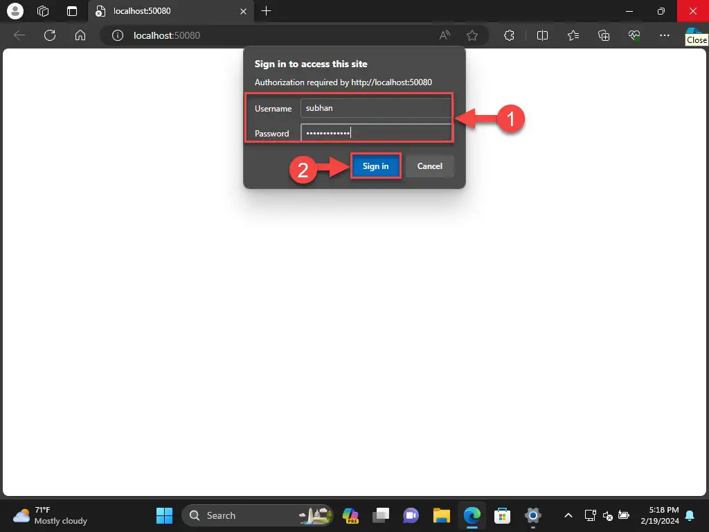Cancel the sign in dialog

[x=429, y=166]
